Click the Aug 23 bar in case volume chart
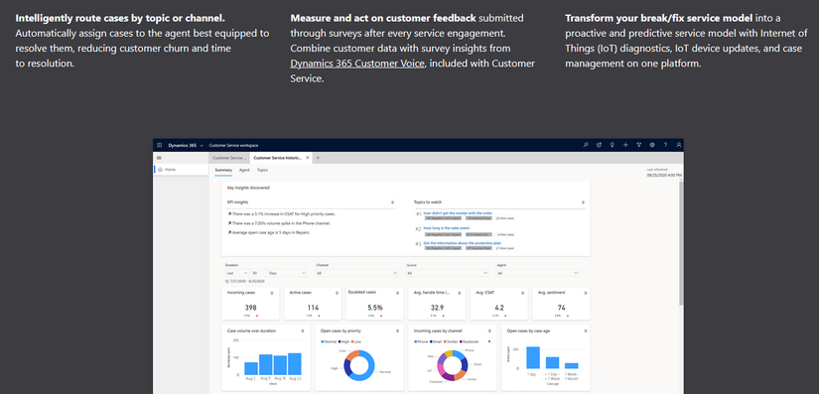 pyautogui.click(x=295, y=364)
